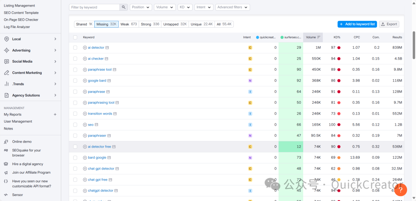Click the Add to keyword list button
Viewport: 416px width, 201px height.
click(357, 24)
